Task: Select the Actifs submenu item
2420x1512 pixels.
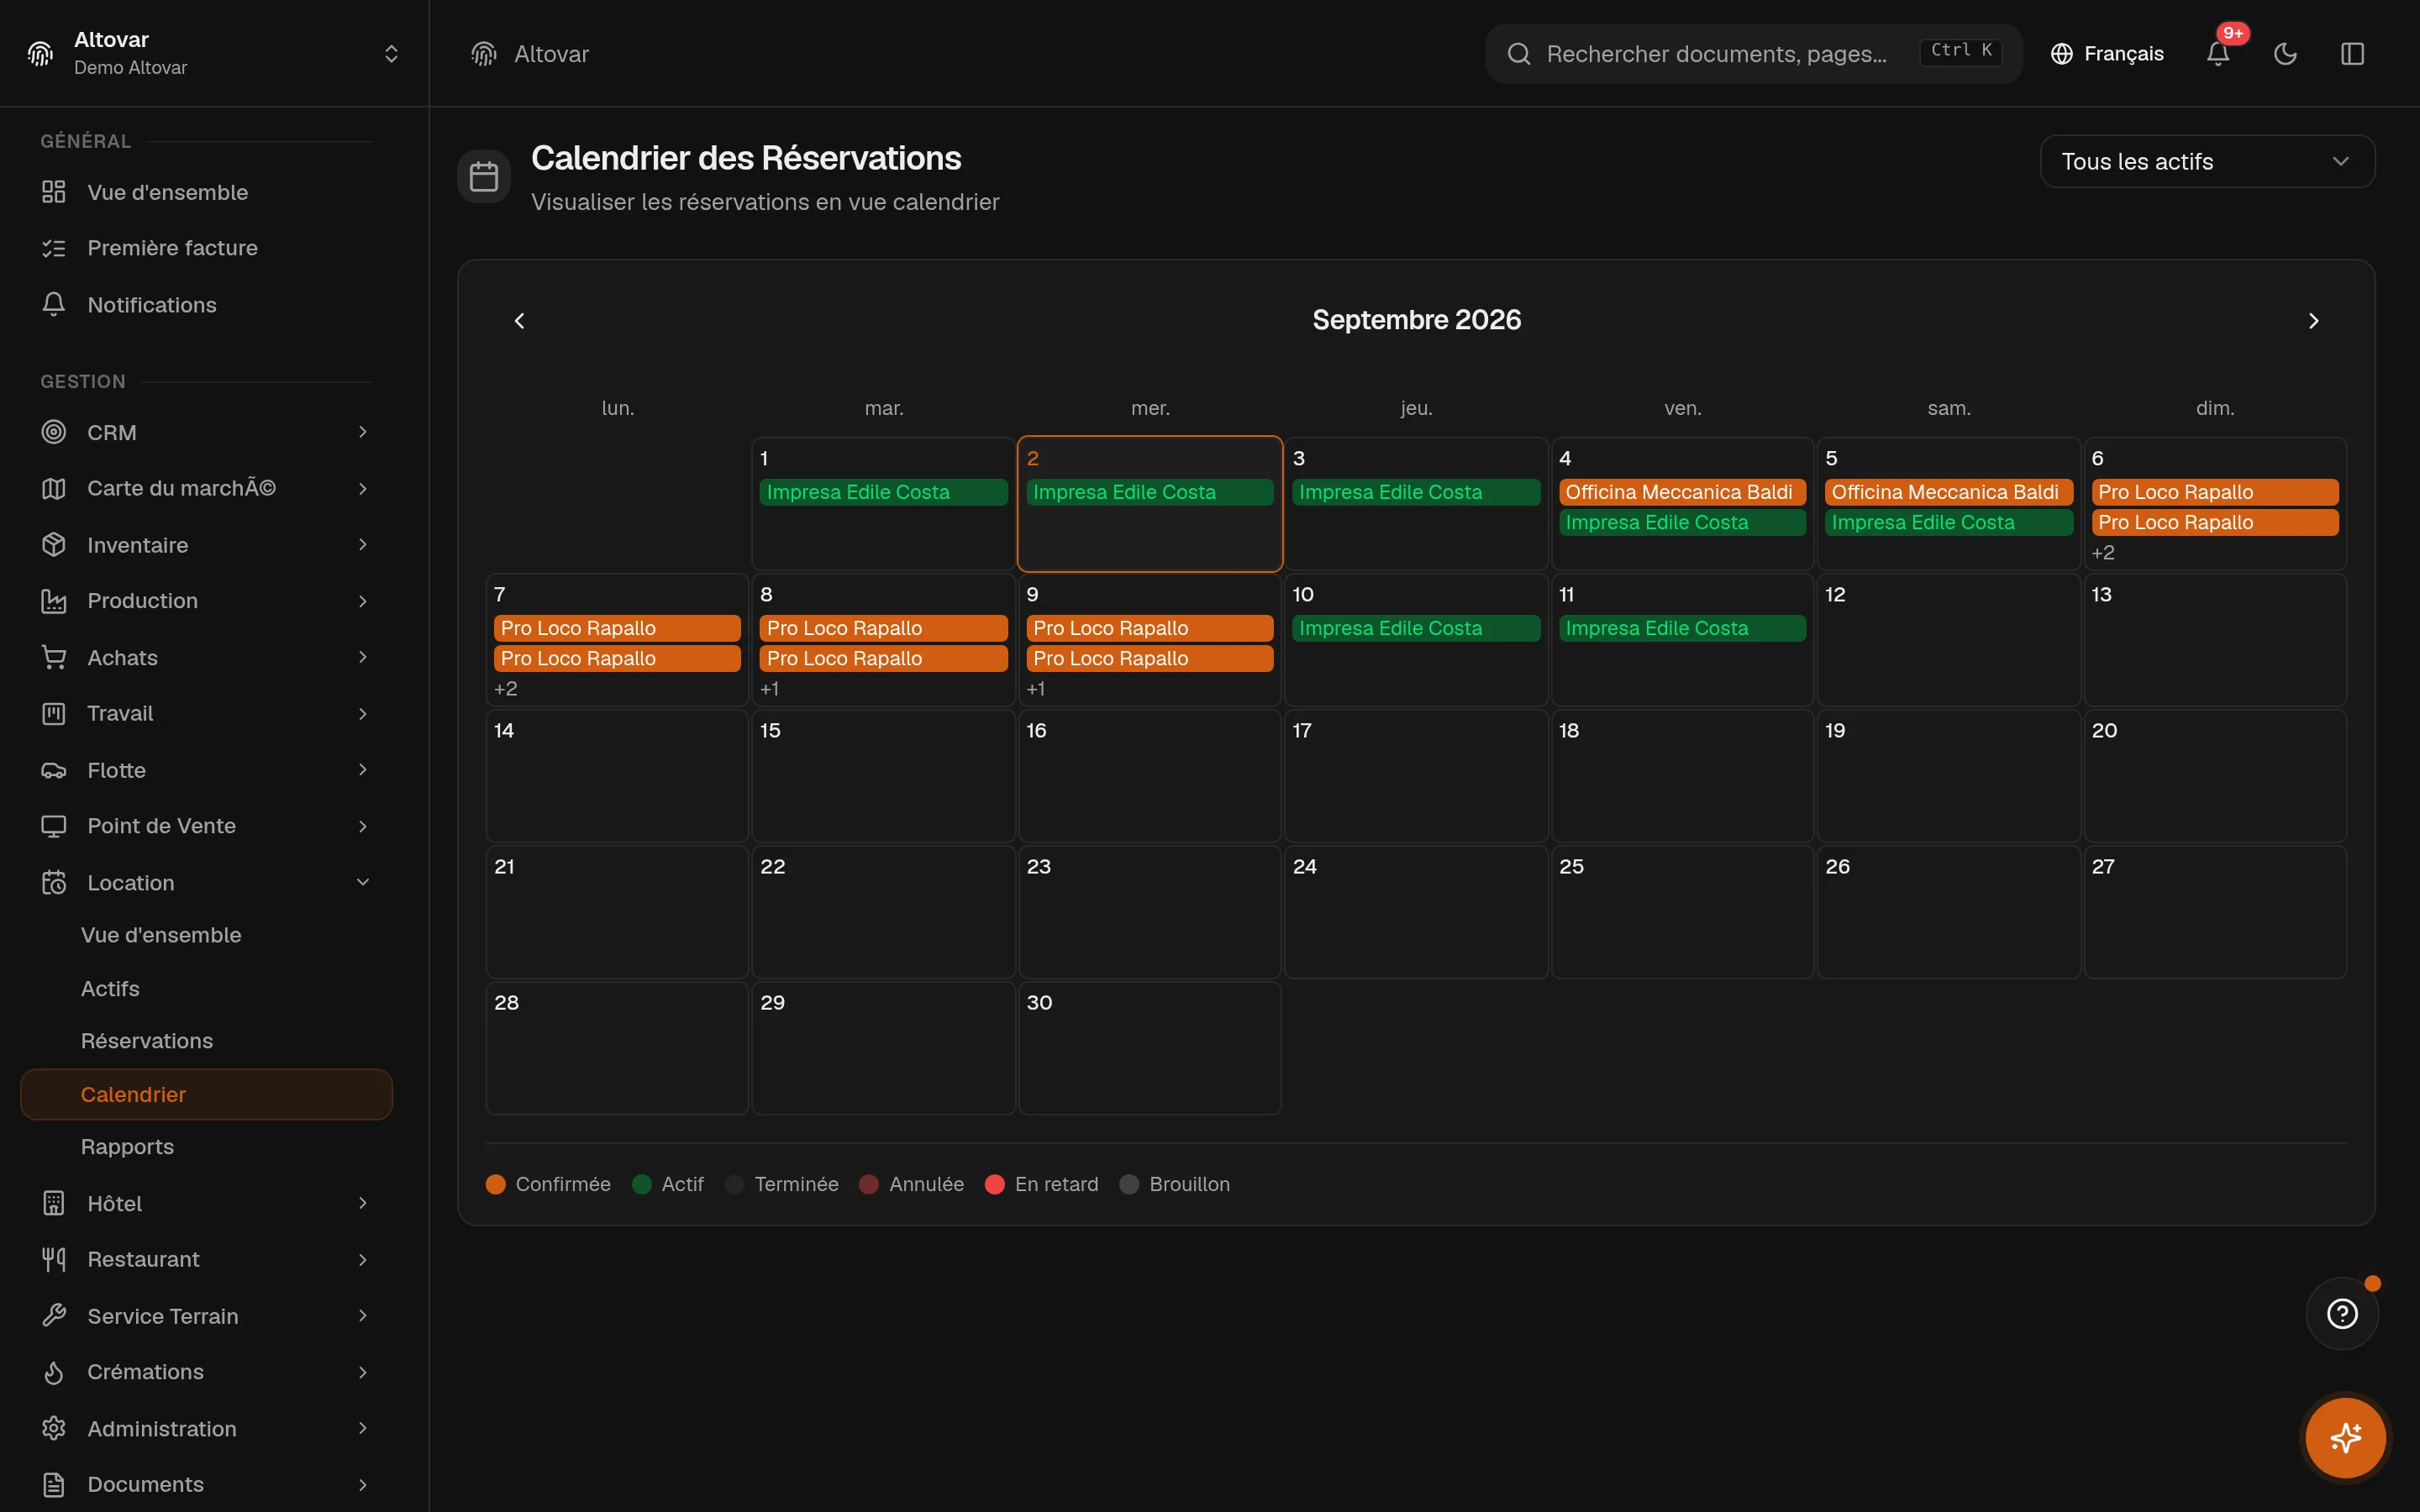Action: point(110,988)
